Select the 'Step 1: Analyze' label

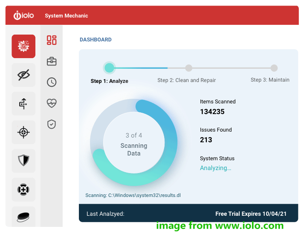[x=109, y=81]
